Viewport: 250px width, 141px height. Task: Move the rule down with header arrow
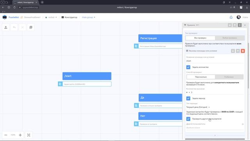click(x=230, y=25)
